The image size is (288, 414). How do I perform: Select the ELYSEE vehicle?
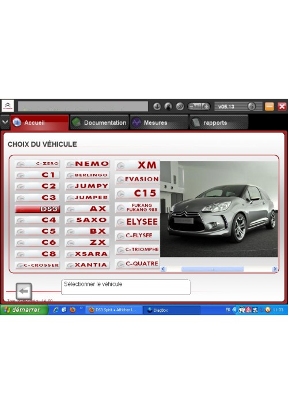point(137,222)
